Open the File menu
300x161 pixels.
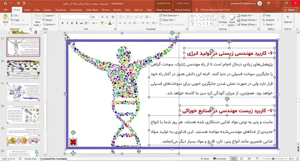click(6, 10)
